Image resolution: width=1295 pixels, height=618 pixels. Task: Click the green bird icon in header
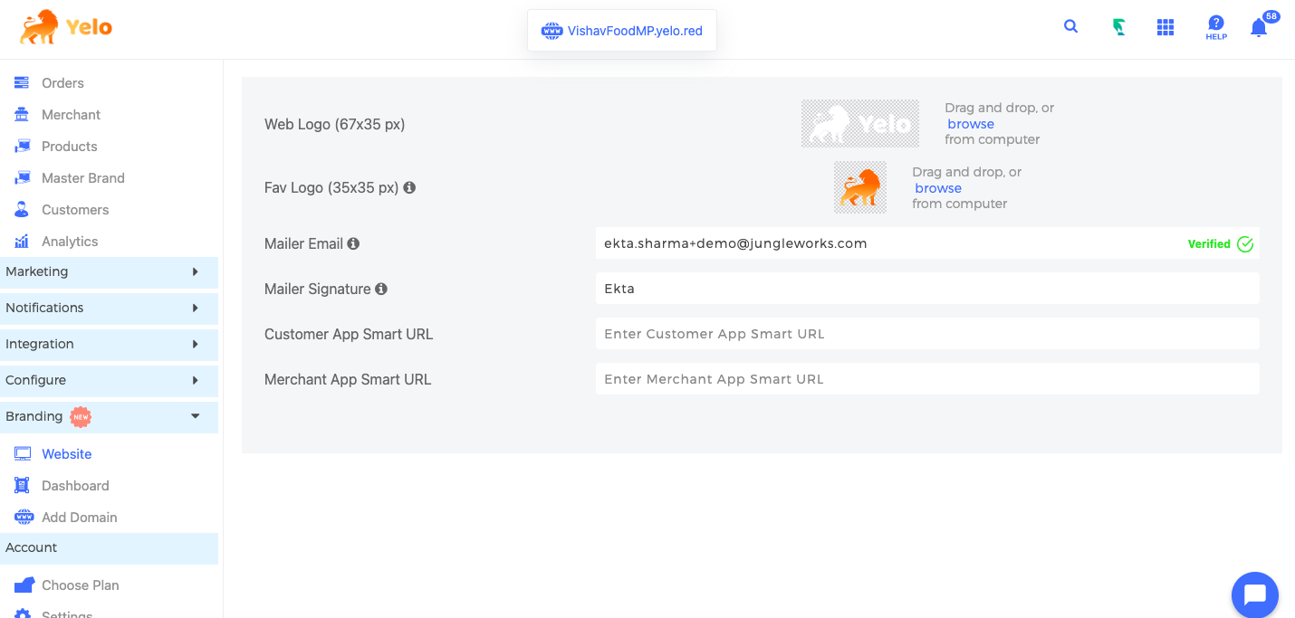[1119, 27]
